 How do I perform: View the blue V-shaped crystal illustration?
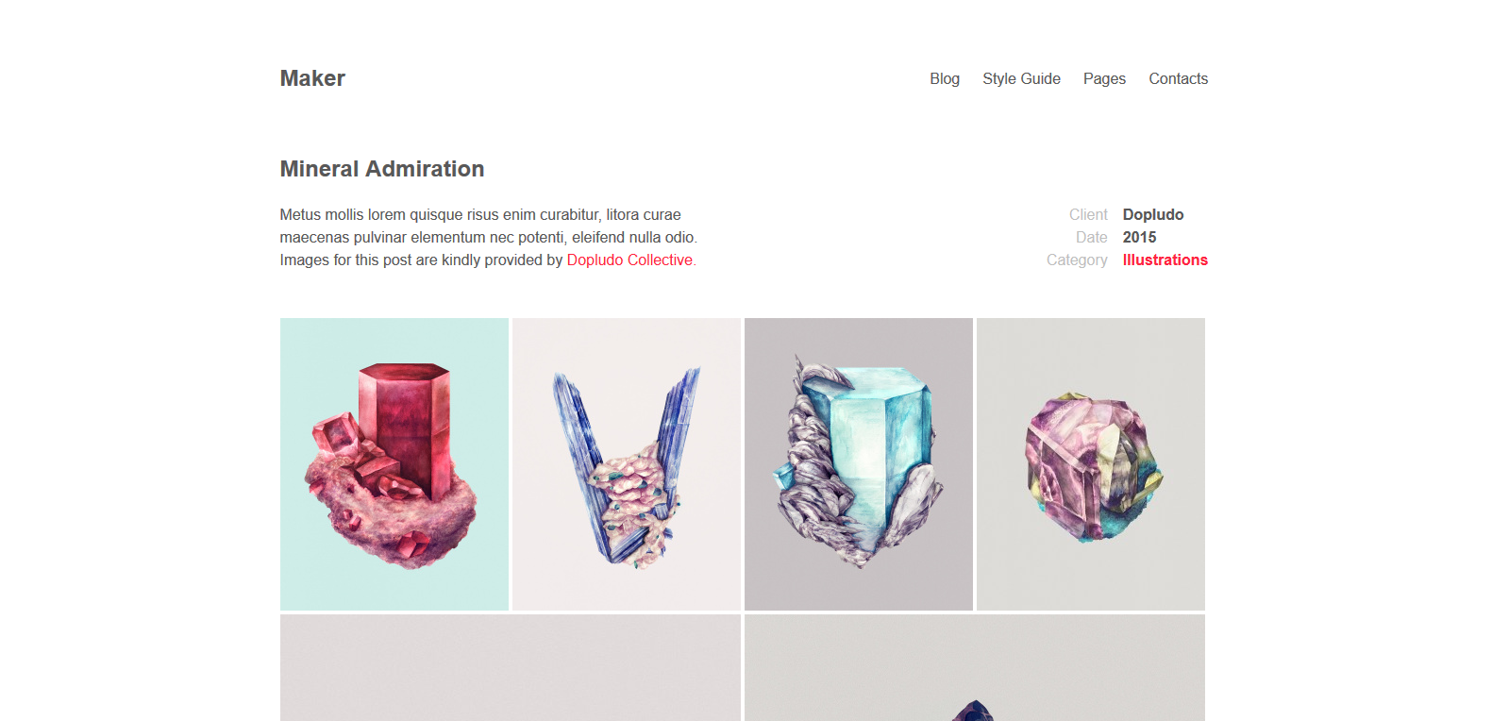pos(627,464)
